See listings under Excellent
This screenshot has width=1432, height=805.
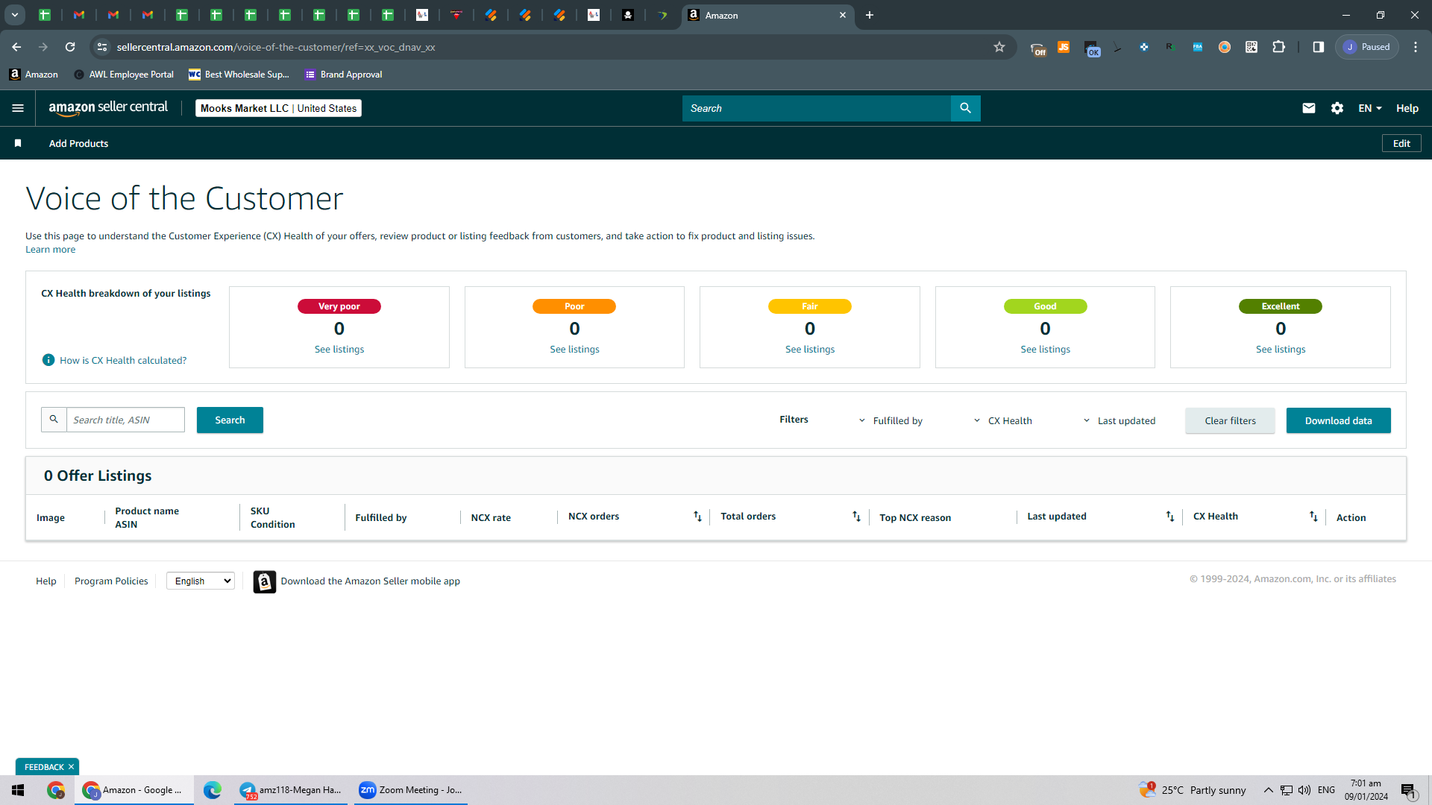coord(1281,350)
